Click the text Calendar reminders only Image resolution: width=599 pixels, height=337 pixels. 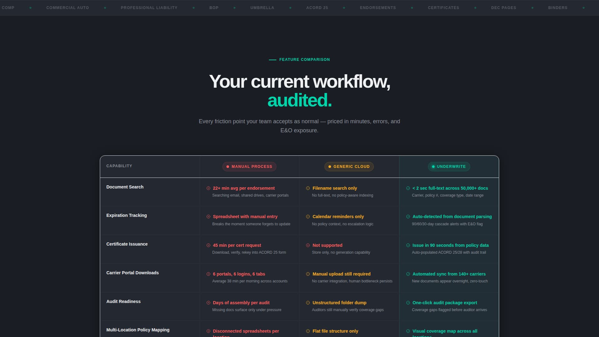point(338,217)
